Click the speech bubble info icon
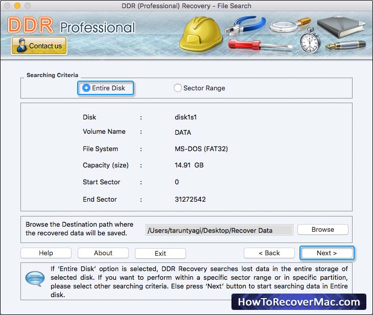 35,279
